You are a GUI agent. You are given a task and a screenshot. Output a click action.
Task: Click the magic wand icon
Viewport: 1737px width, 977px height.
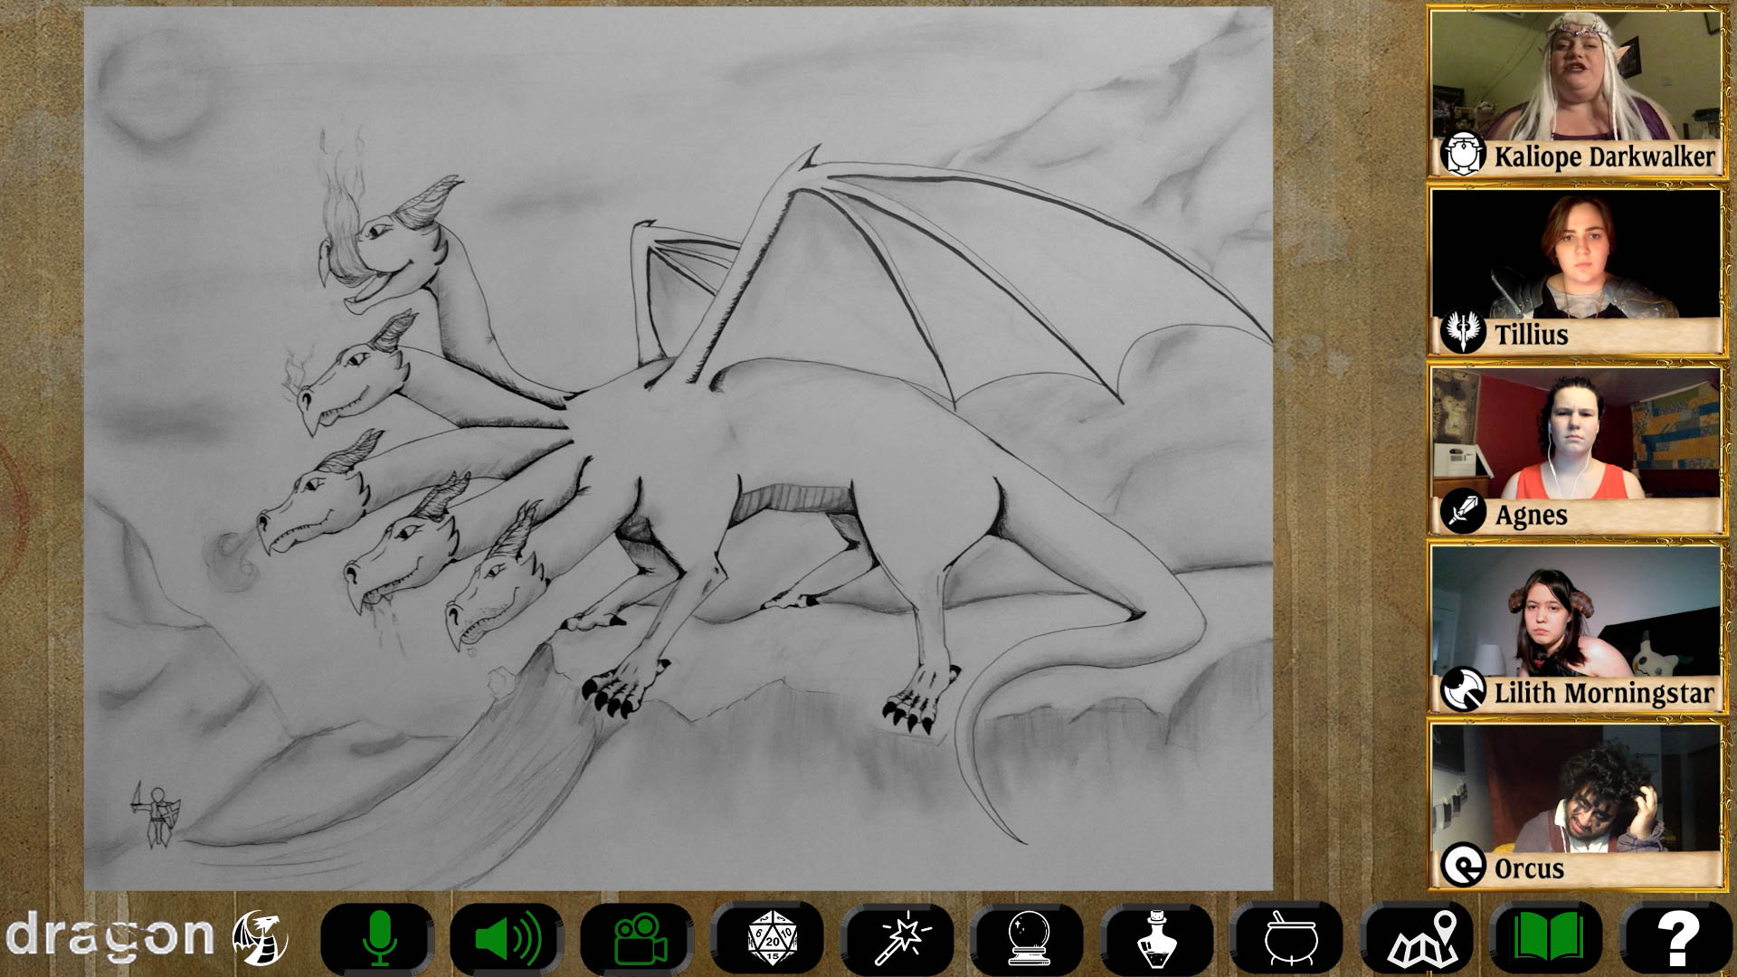pos(898,938)
